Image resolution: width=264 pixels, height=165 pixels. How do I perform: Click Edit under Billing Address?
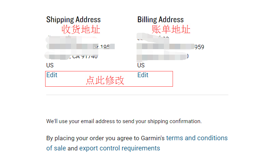coord(143,75)
